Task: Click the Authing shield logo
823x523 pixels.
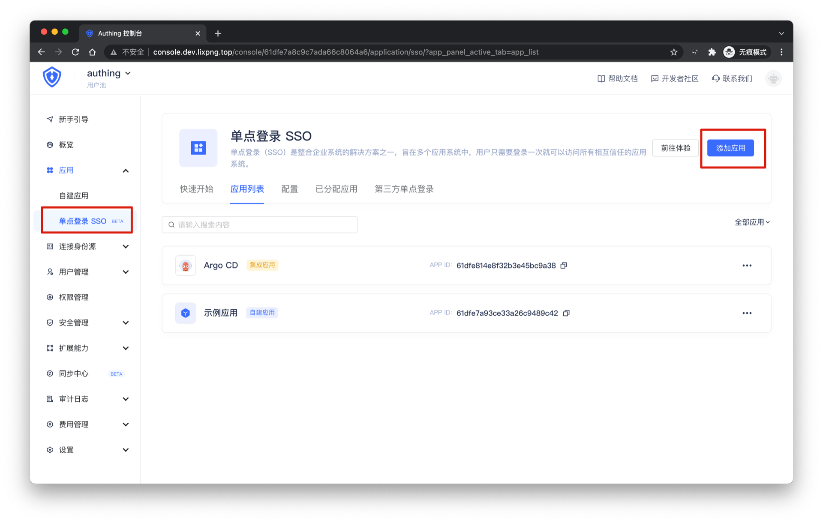Action: [x=52, y=77]
